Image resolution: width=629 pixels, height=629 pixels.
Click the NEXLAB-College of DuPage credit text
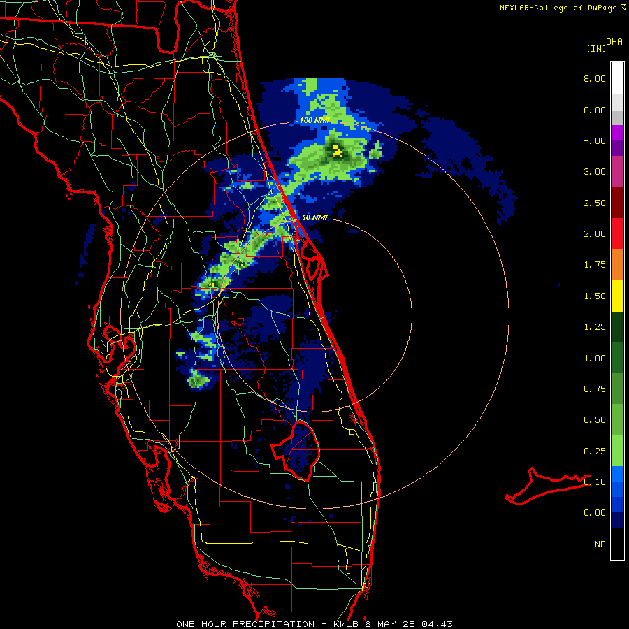pyautogui.click(x=558, y=8)
